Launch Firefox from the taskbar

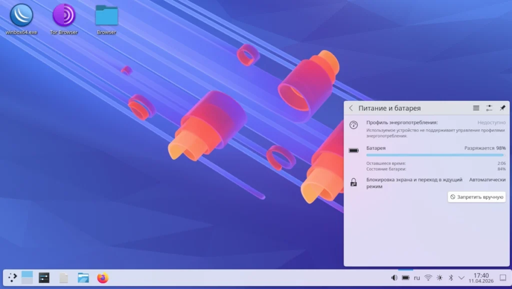point(102,278)
